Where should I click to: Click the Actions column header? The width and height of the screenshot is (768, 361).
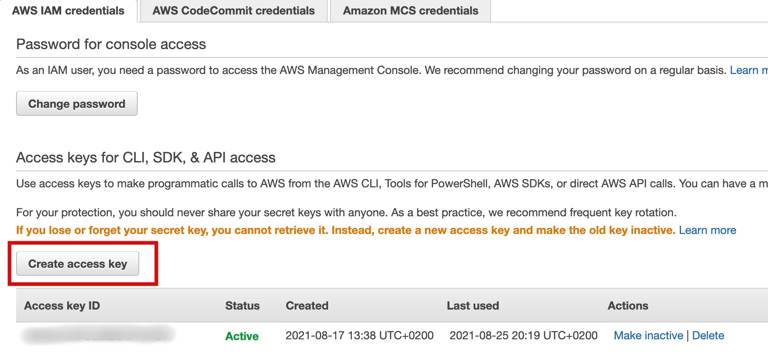pyautogui.click(x=628, y=306)
